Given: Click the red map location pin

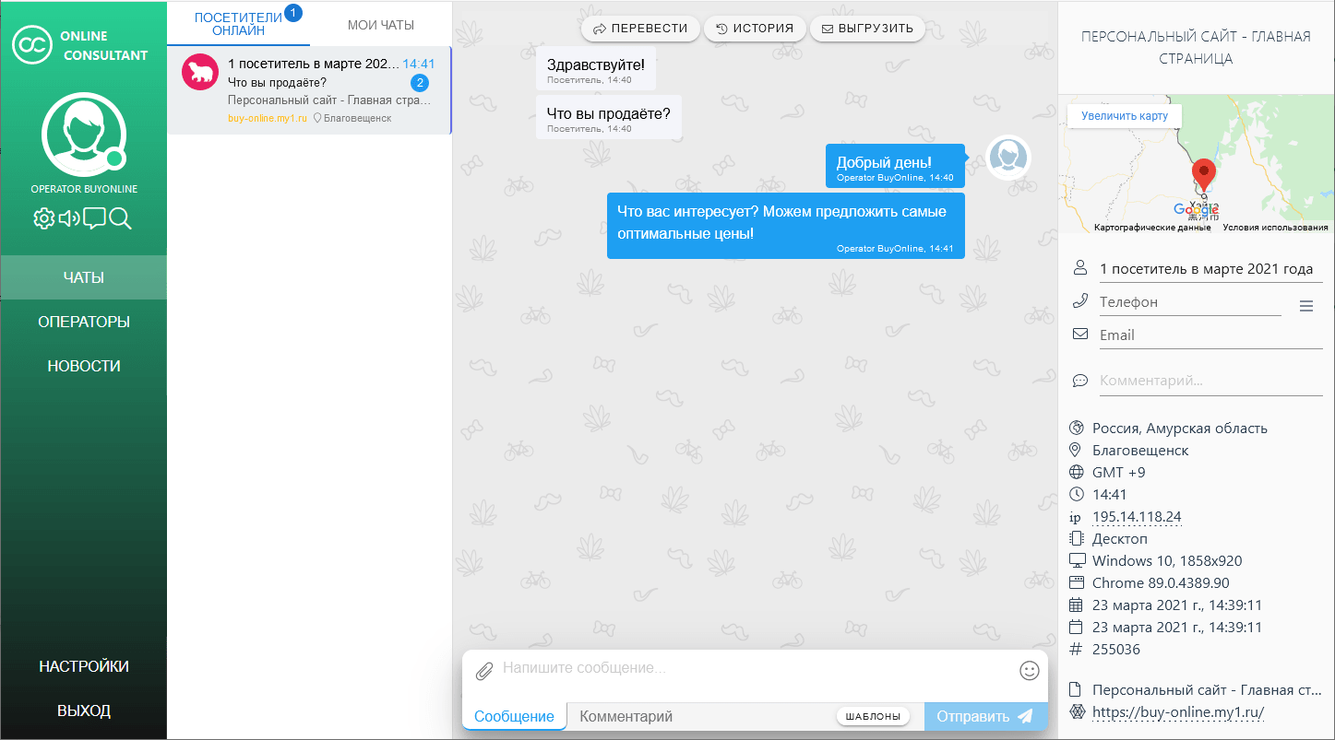Looking at the screenshot, I should [x=1203, y=173].
